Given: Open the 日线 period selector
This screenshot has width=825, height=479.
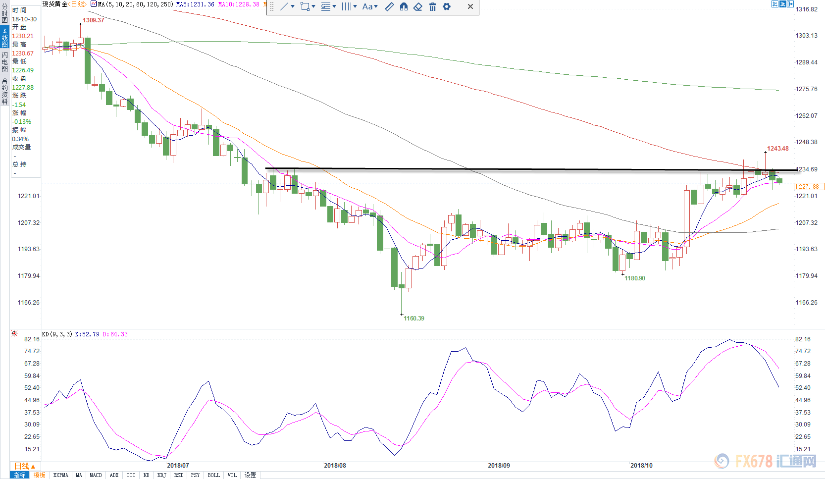Looking at the screenshot, I should [25, 466].
